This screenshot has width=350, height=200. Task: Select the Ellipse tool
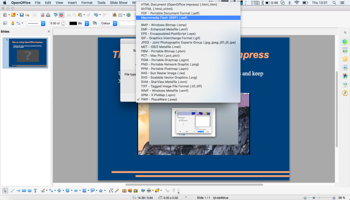[29, 190]
